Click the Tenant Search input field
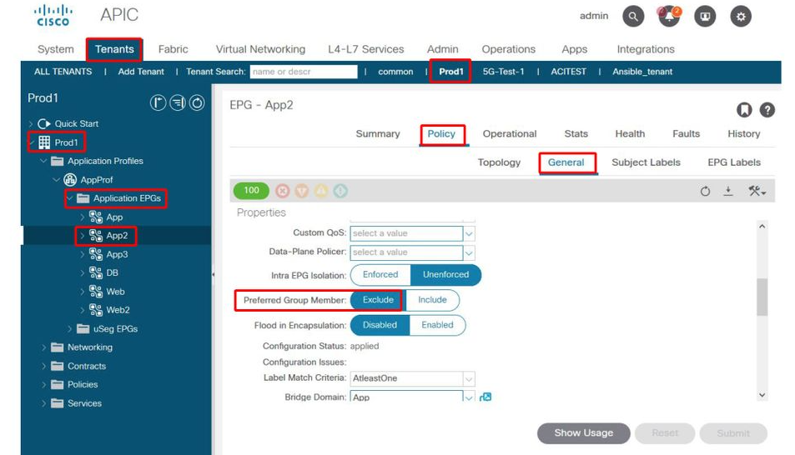This screenshot has width=795, height=455. coord(303,72)
